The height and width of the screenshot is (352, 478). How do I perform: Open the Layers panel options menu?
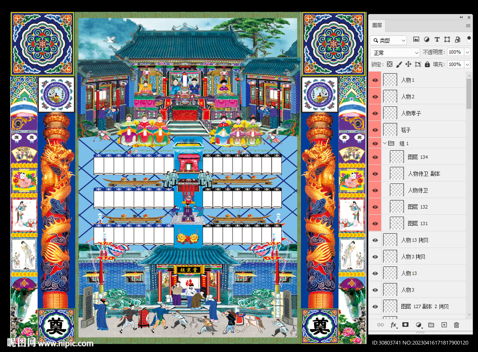tap(468, 26)
